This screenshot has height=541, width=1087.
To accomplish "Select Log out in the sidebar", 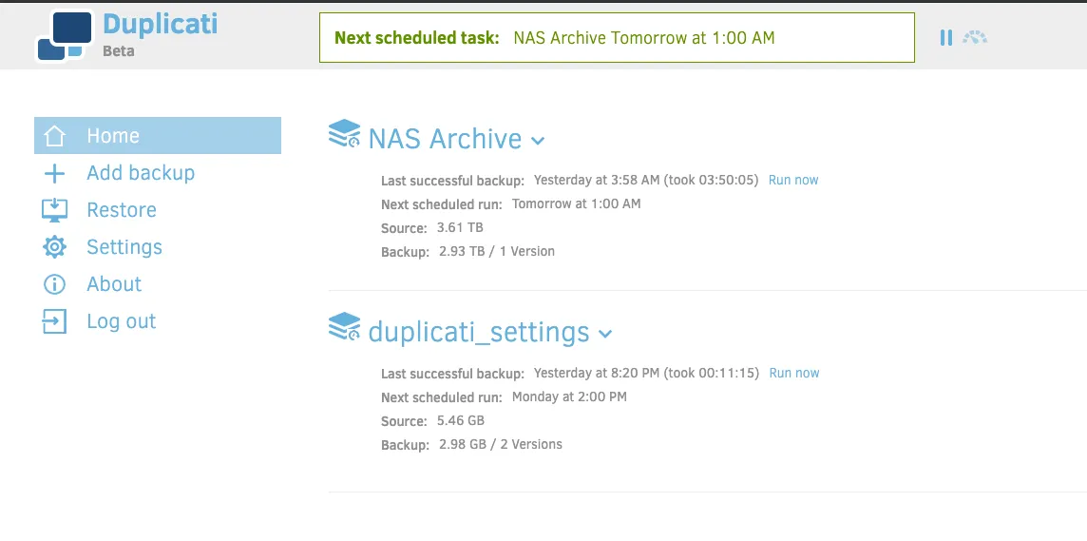I will pyautogui.click(x=122, y=321).
